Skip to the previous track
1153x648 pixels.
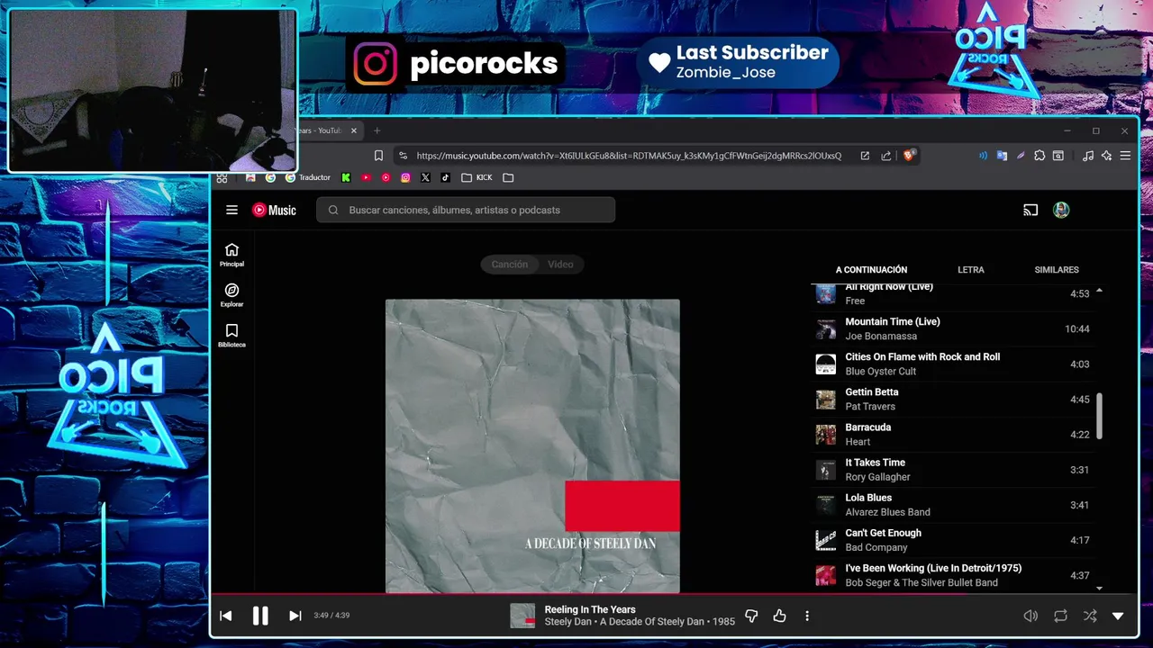pos(225,616)
